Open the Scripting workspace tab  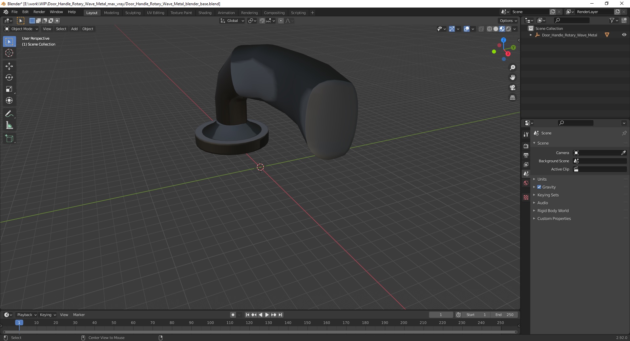pos(298,13)
